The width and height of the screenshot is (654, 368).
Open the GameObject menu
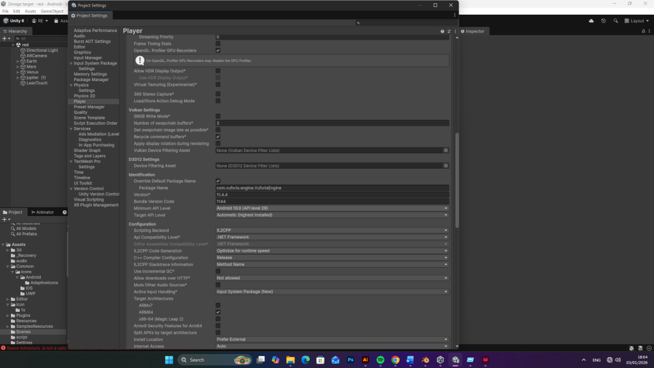tap(52, 11)
